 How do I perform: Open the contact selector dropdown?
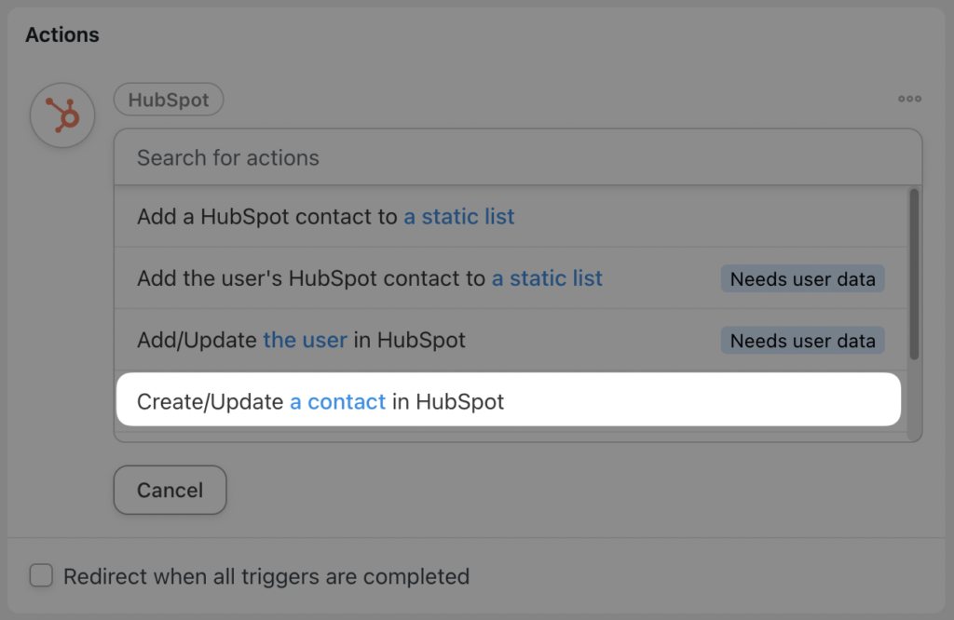[x=337, y=401]
